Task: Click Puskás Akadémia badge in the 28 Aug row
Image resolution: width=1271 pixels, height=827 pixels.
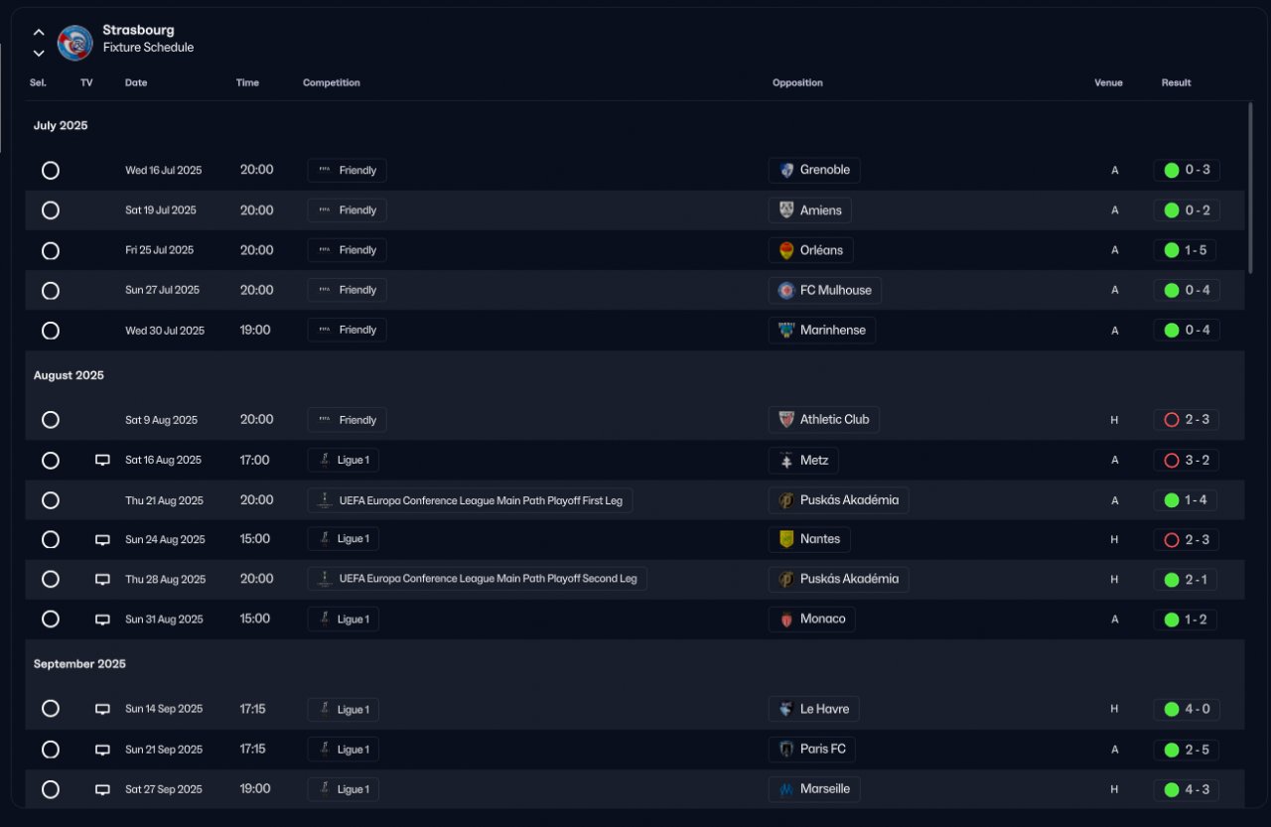Action: [786, 579]
